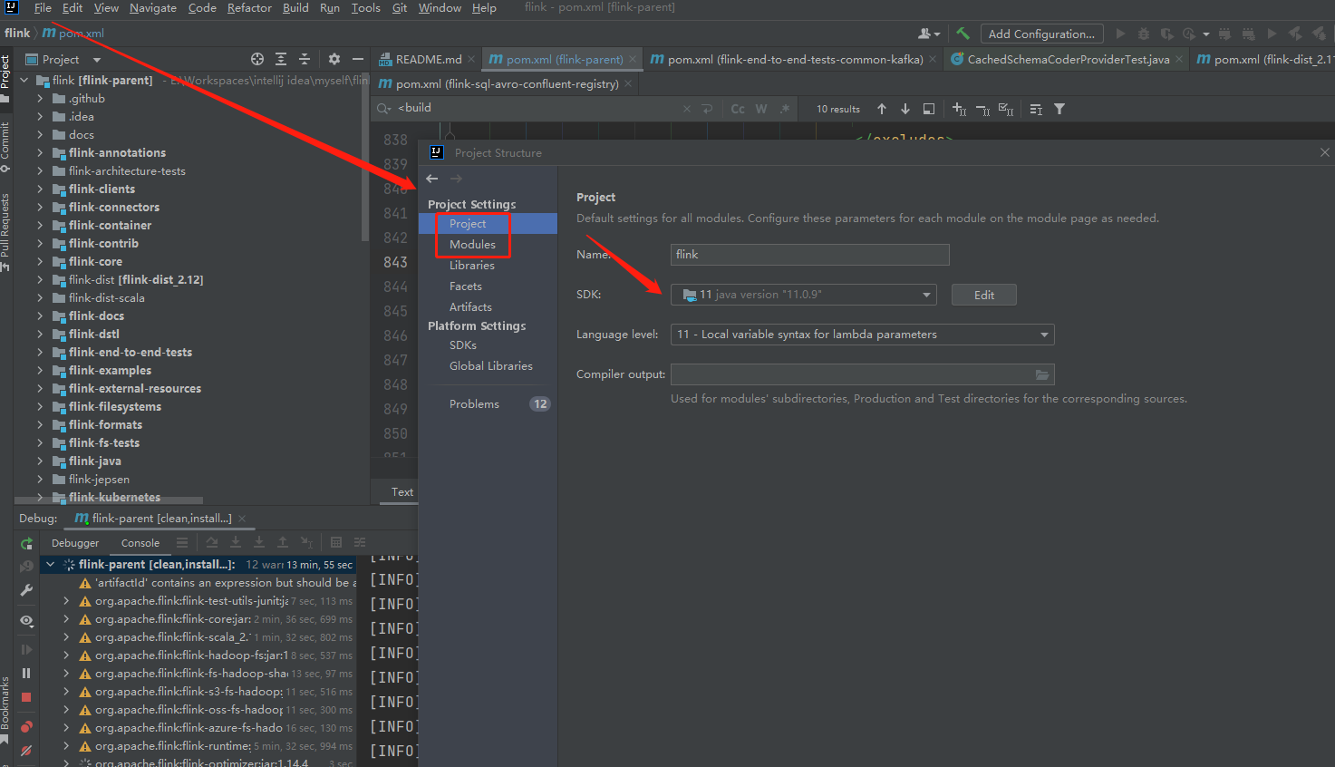
Task: Collapse the flink [flink-parent] root node
Action: click(24, 81)
